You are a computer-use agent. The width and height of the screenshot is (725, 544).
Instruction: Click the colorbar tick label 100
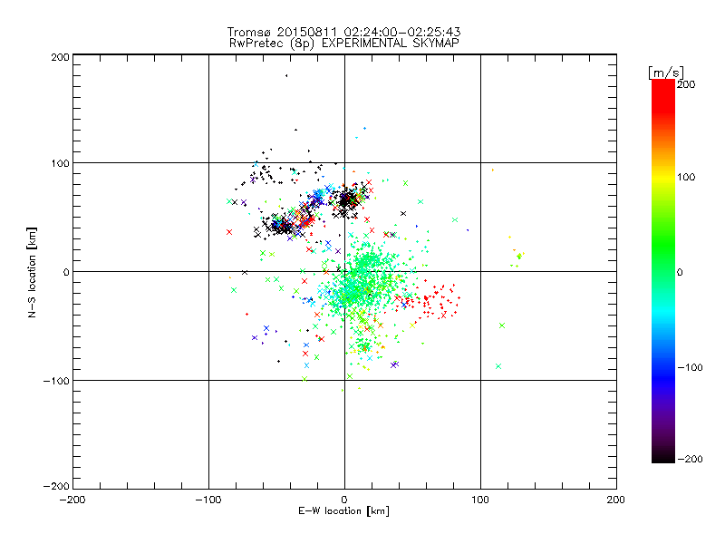point(686,177)
